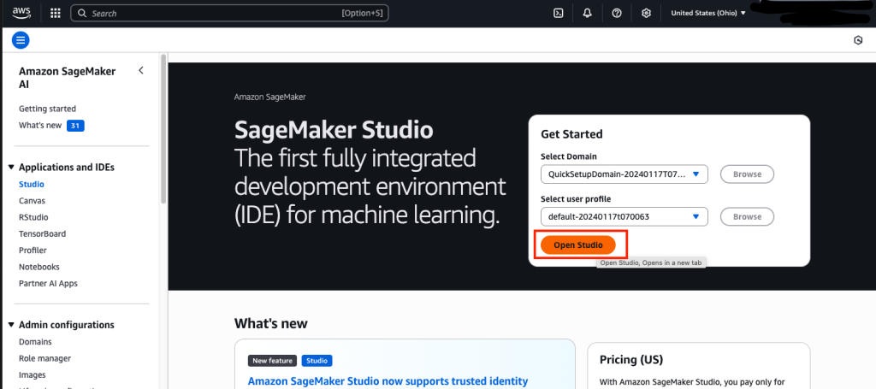The height and width of the screenshot is (389, 876).
Task: Open the trusted identity announcement link
Action: (x=388, y=382)
